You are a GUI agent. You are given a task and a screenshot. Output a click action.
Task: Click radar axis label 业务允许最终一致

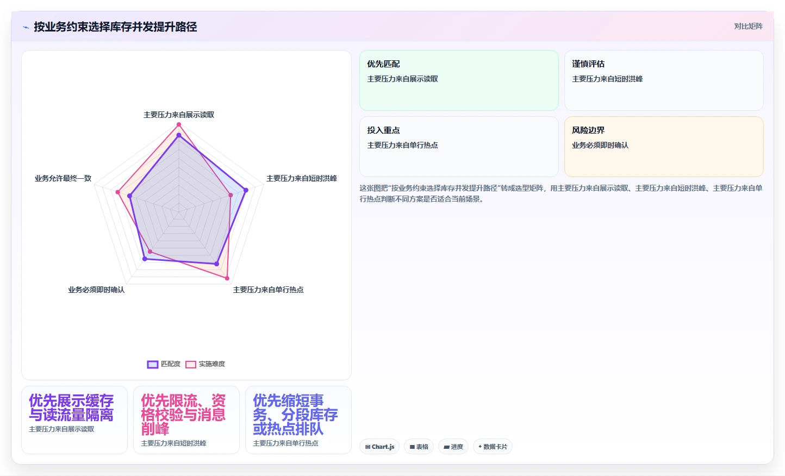(x=63, y=178)
